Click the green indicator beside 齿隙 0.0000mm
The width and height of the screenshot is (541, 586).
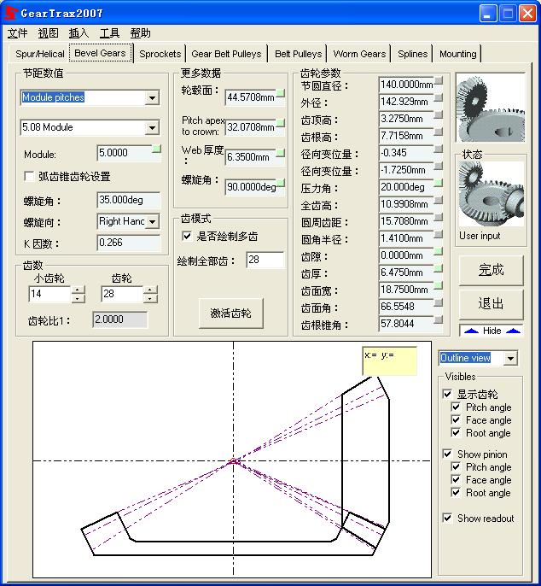439,251
